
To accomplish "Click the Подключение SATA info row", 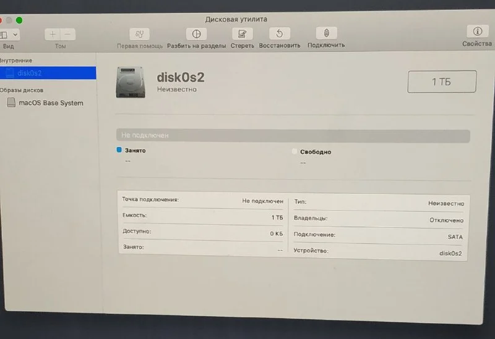I will tap(378, 235).
